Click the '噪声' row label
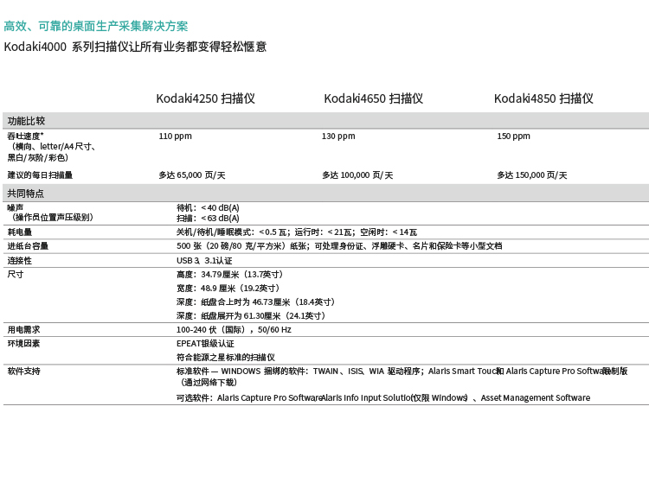 point(16,207)
